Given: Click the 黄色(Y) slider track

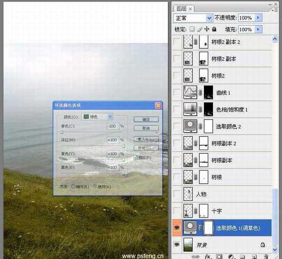Looking at the screenshot, I should (93, 160).
